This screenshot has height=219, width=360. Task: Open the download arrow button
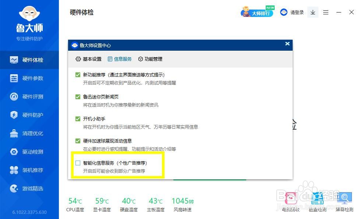tap(313, 12)
